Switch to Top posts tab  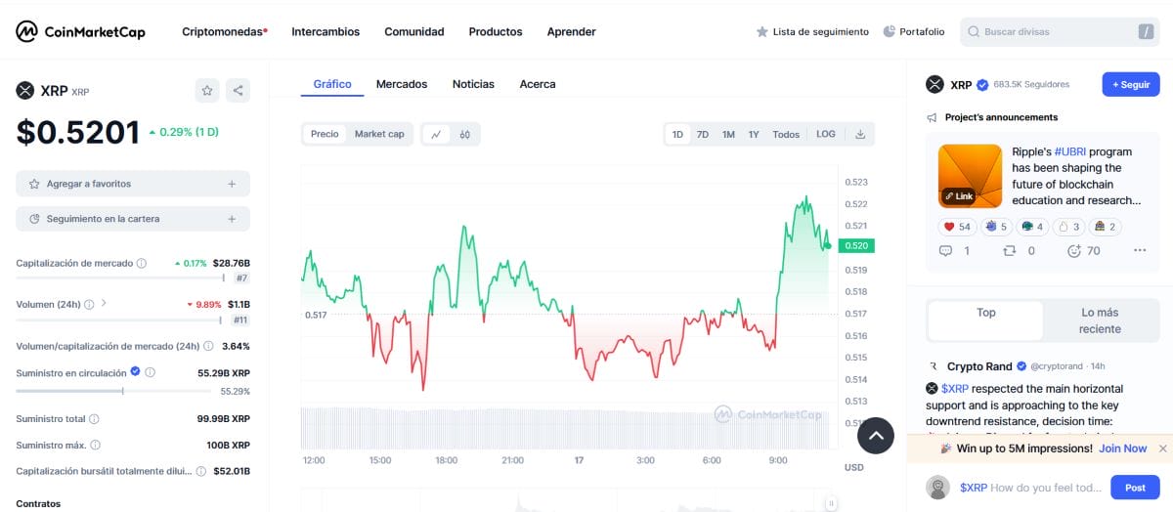point(985,320)
